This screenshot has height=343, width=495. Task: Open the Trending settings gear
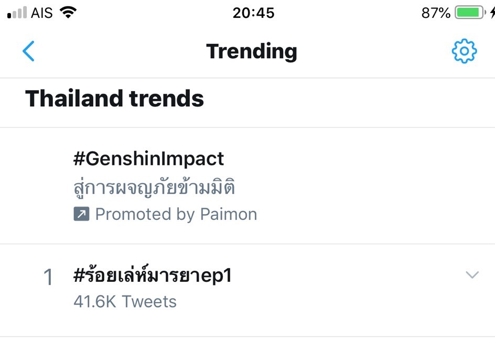pos(464,51)
